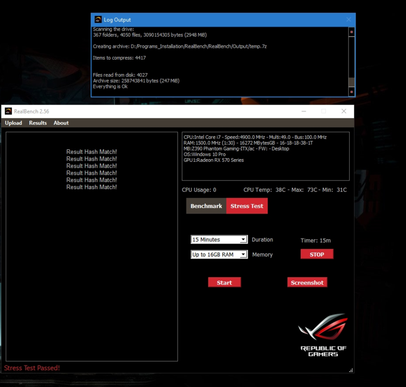Click the 'OS:Windows 10 Pro' line
The image size is (406, 387).
coord(205,154)
